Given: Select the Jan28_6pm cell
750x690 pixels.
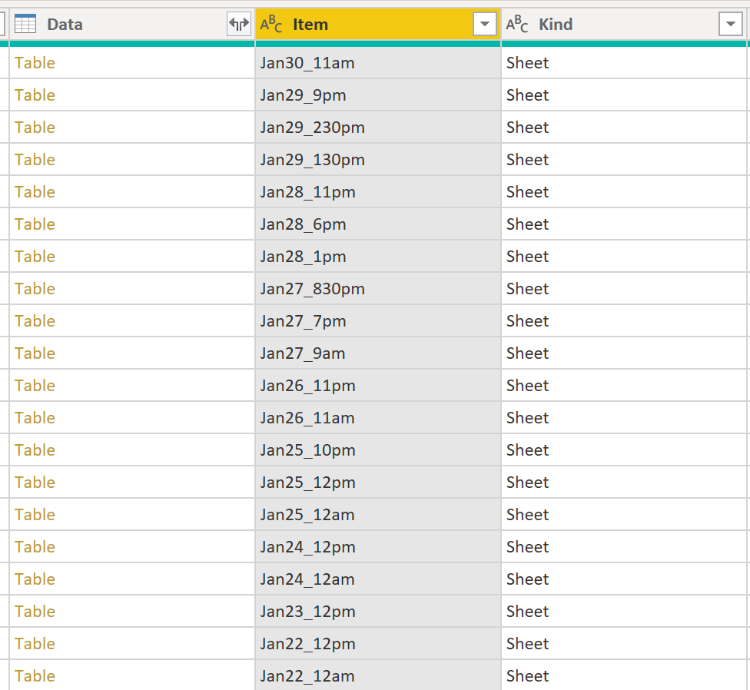Looking at the screenshot, I should coord(378,224).
